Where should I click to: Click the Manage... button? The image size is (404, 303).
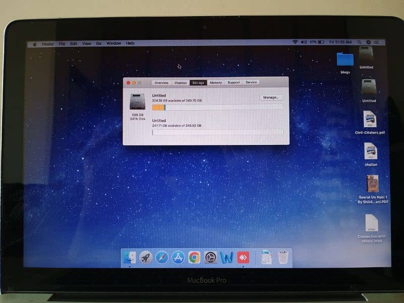[271, 97]
